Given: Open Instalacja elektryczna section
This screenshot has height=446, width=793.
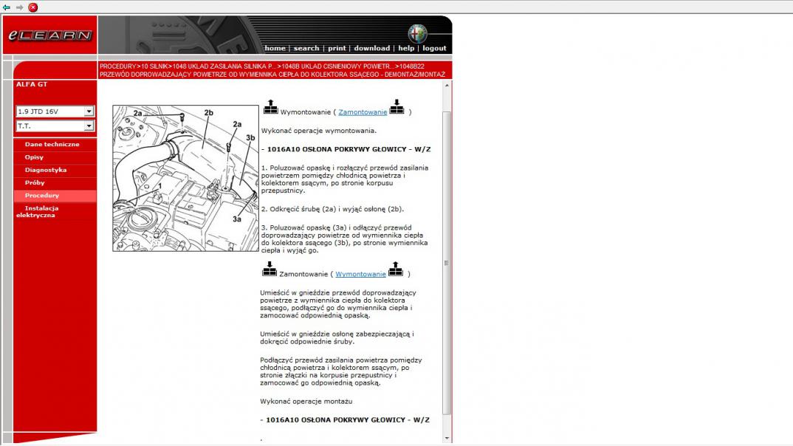Looking at the screenshot, I should pos(37,211).
